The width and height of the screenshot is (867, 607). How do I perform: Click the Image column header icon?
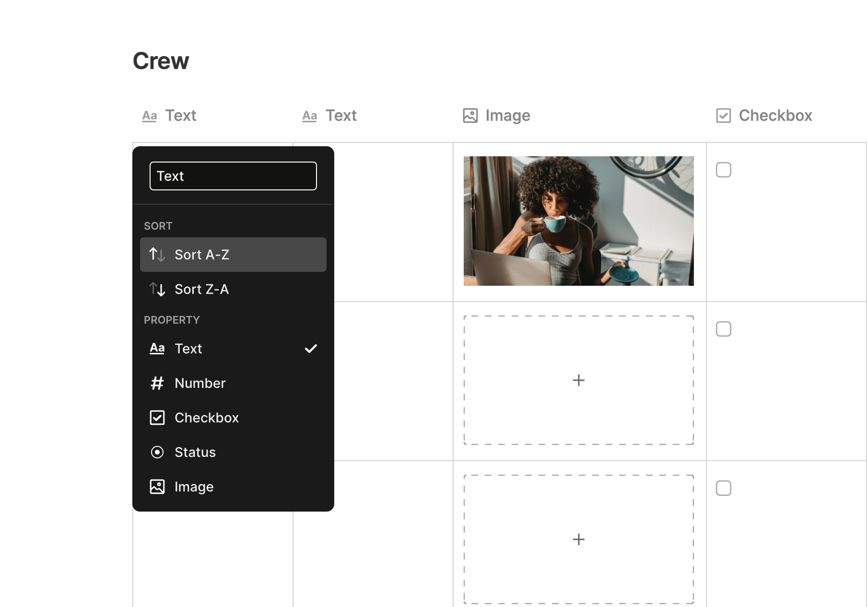coord(470,116)
